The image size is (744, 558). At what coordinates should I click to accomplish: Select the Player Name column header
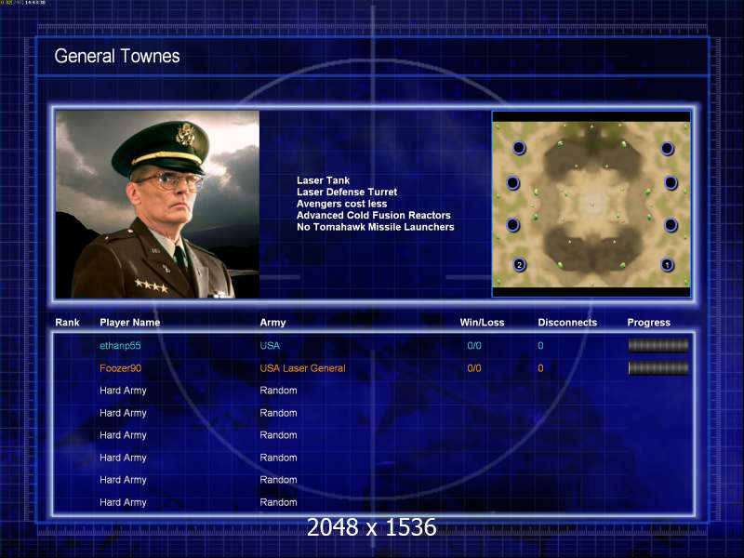(x=130, y=323)
